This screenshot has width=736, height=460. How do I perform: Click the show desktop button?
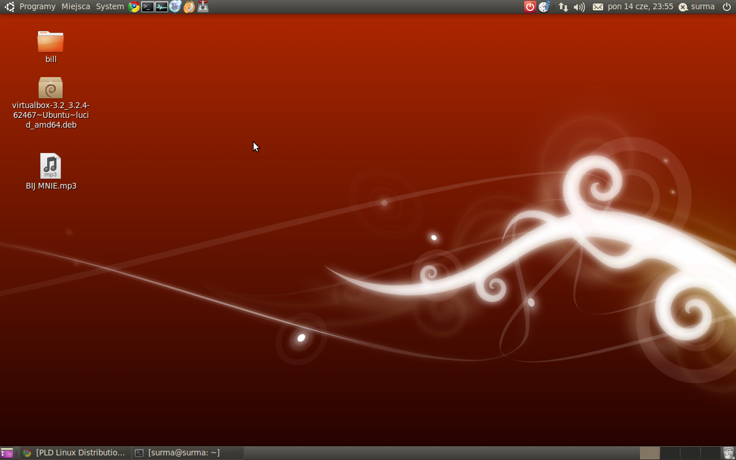pyautogui.click(x=7, y=453)
